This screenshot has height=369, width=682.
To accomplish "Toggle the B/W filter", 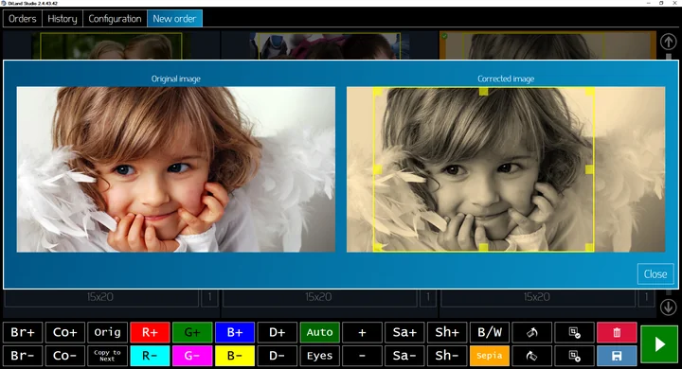I will point(490,332).
